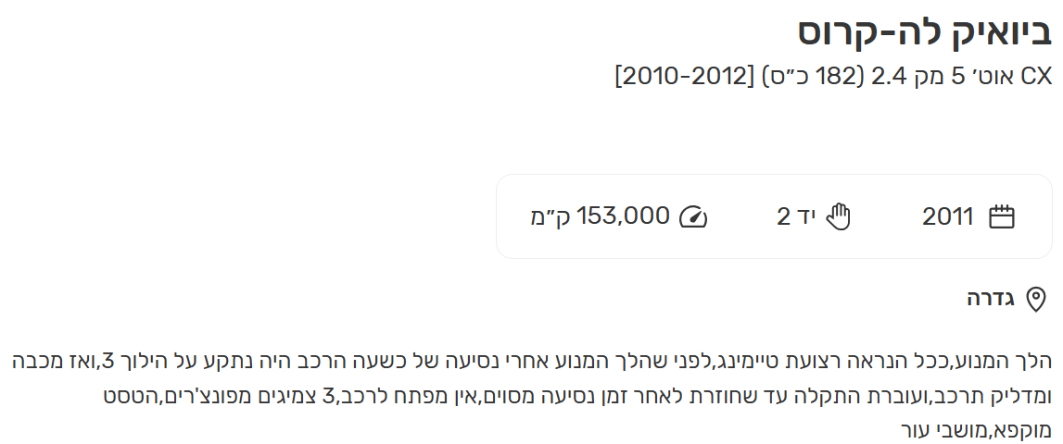The height and width of the screenshot is (444, 1063).
Task: Click the words מושבי עור in description
Action: [938, 431]
